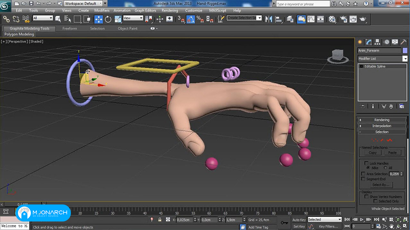Open the Curve Editor icon
This screenshot has height=230, width=410.
[x=311, y=19]
